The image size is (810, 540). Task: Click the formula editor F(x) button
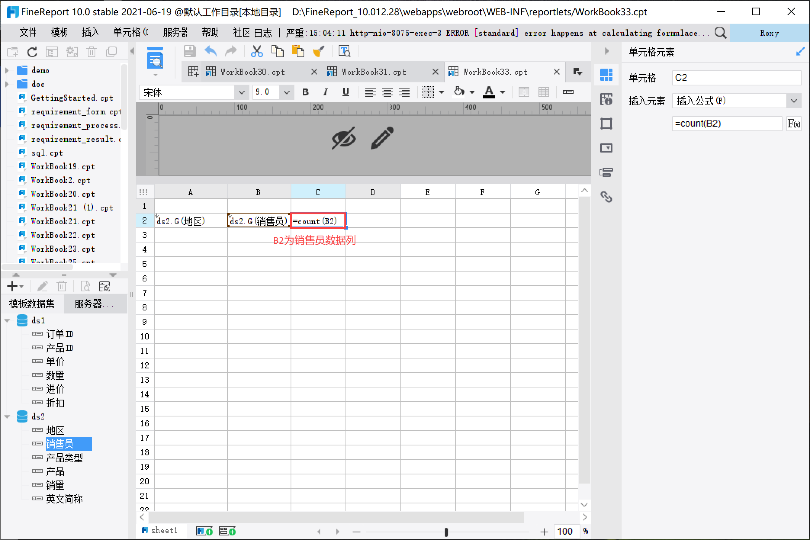point(794,124)
